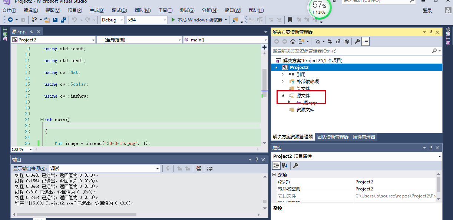Close the 源.cpp editor tab
Image resolution: width=453 pixels, height=220 pixels.
[x=38, y=32]
